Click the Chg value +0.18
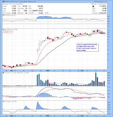The width and height of the screenshot is (113, 117). click(105, 8)
